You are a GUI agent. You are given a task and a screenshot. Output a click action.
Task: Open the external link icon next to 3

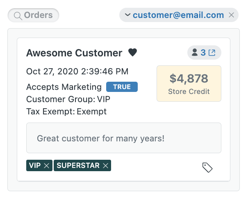(212, 53)
